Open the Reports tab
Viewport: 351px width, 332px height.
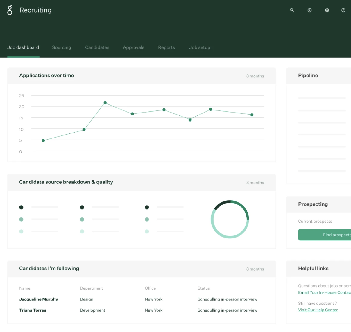point(166,47)
